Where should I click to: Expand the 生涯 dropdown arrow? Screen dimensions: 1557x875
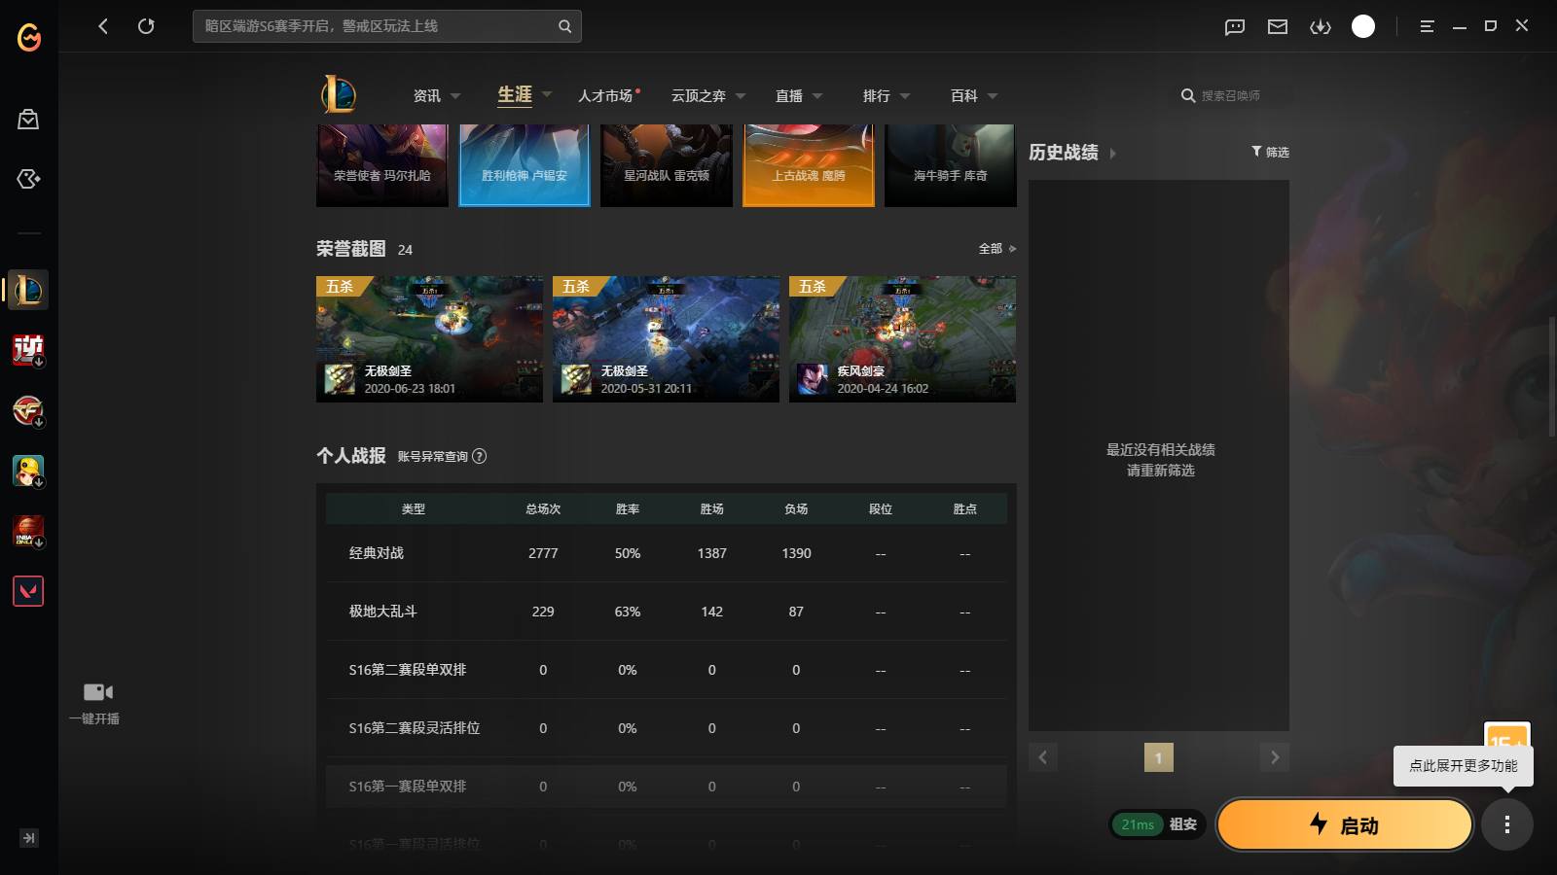pyautogui.click(x=547, y=94)
